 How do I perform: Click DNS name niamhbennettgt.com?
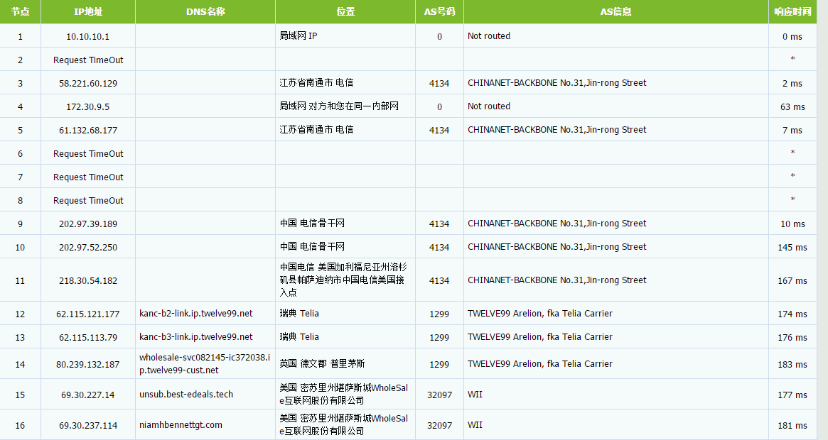[x=181, y=424]
